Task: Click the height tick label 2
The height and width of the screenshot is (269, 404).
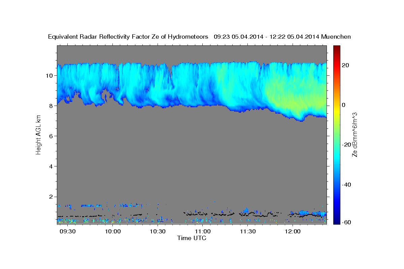Action: coord(51,196)
